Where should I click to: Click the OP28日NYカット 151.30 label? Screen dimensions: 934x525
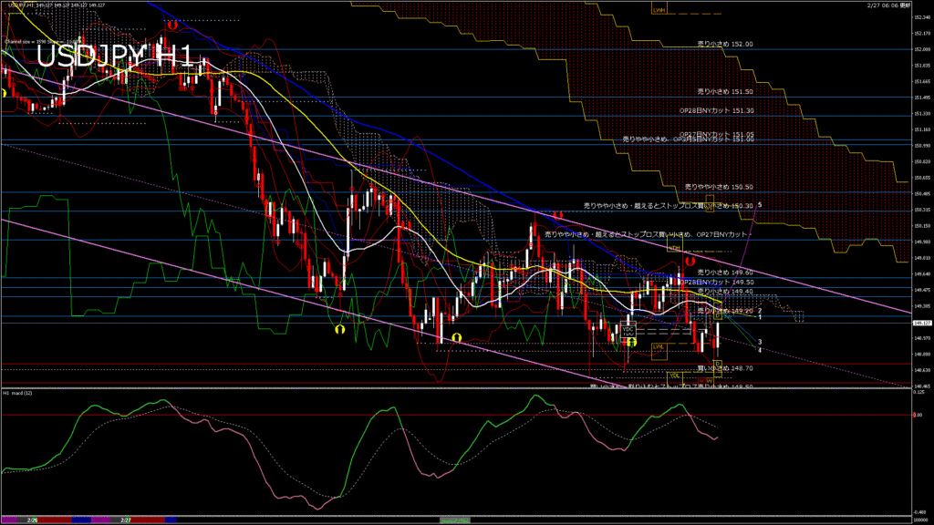pyautogui.click(x=717, y=110)
